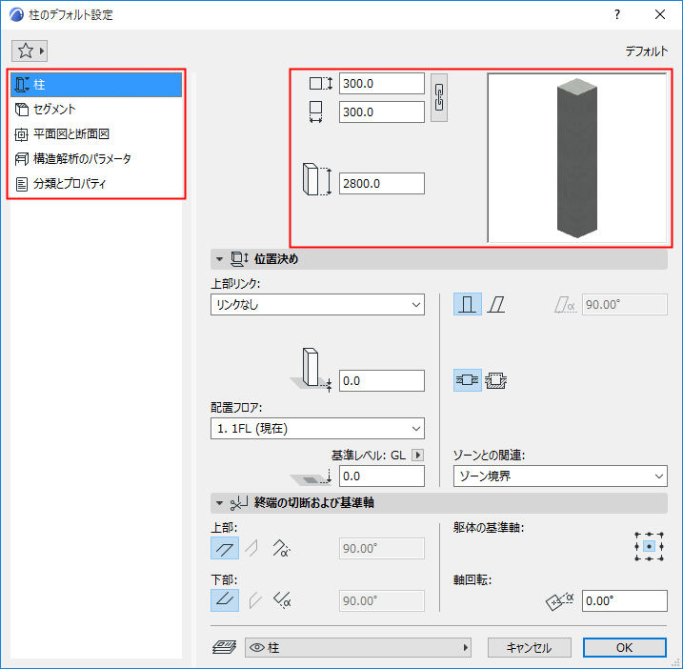
Task: Open the 基準レベル GL arrow menu
Action: tap(418, 455)
